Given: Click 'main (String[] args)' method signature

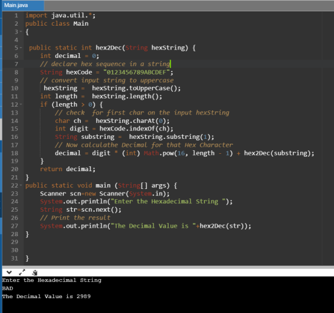Looking at the screenshot, I should point(132,185).
